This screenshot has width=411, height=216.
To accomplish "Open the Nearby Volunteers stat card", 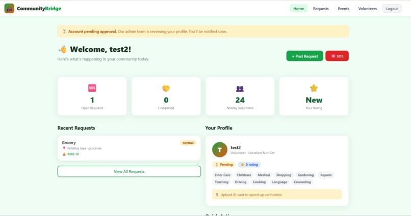I will point(240,96).
